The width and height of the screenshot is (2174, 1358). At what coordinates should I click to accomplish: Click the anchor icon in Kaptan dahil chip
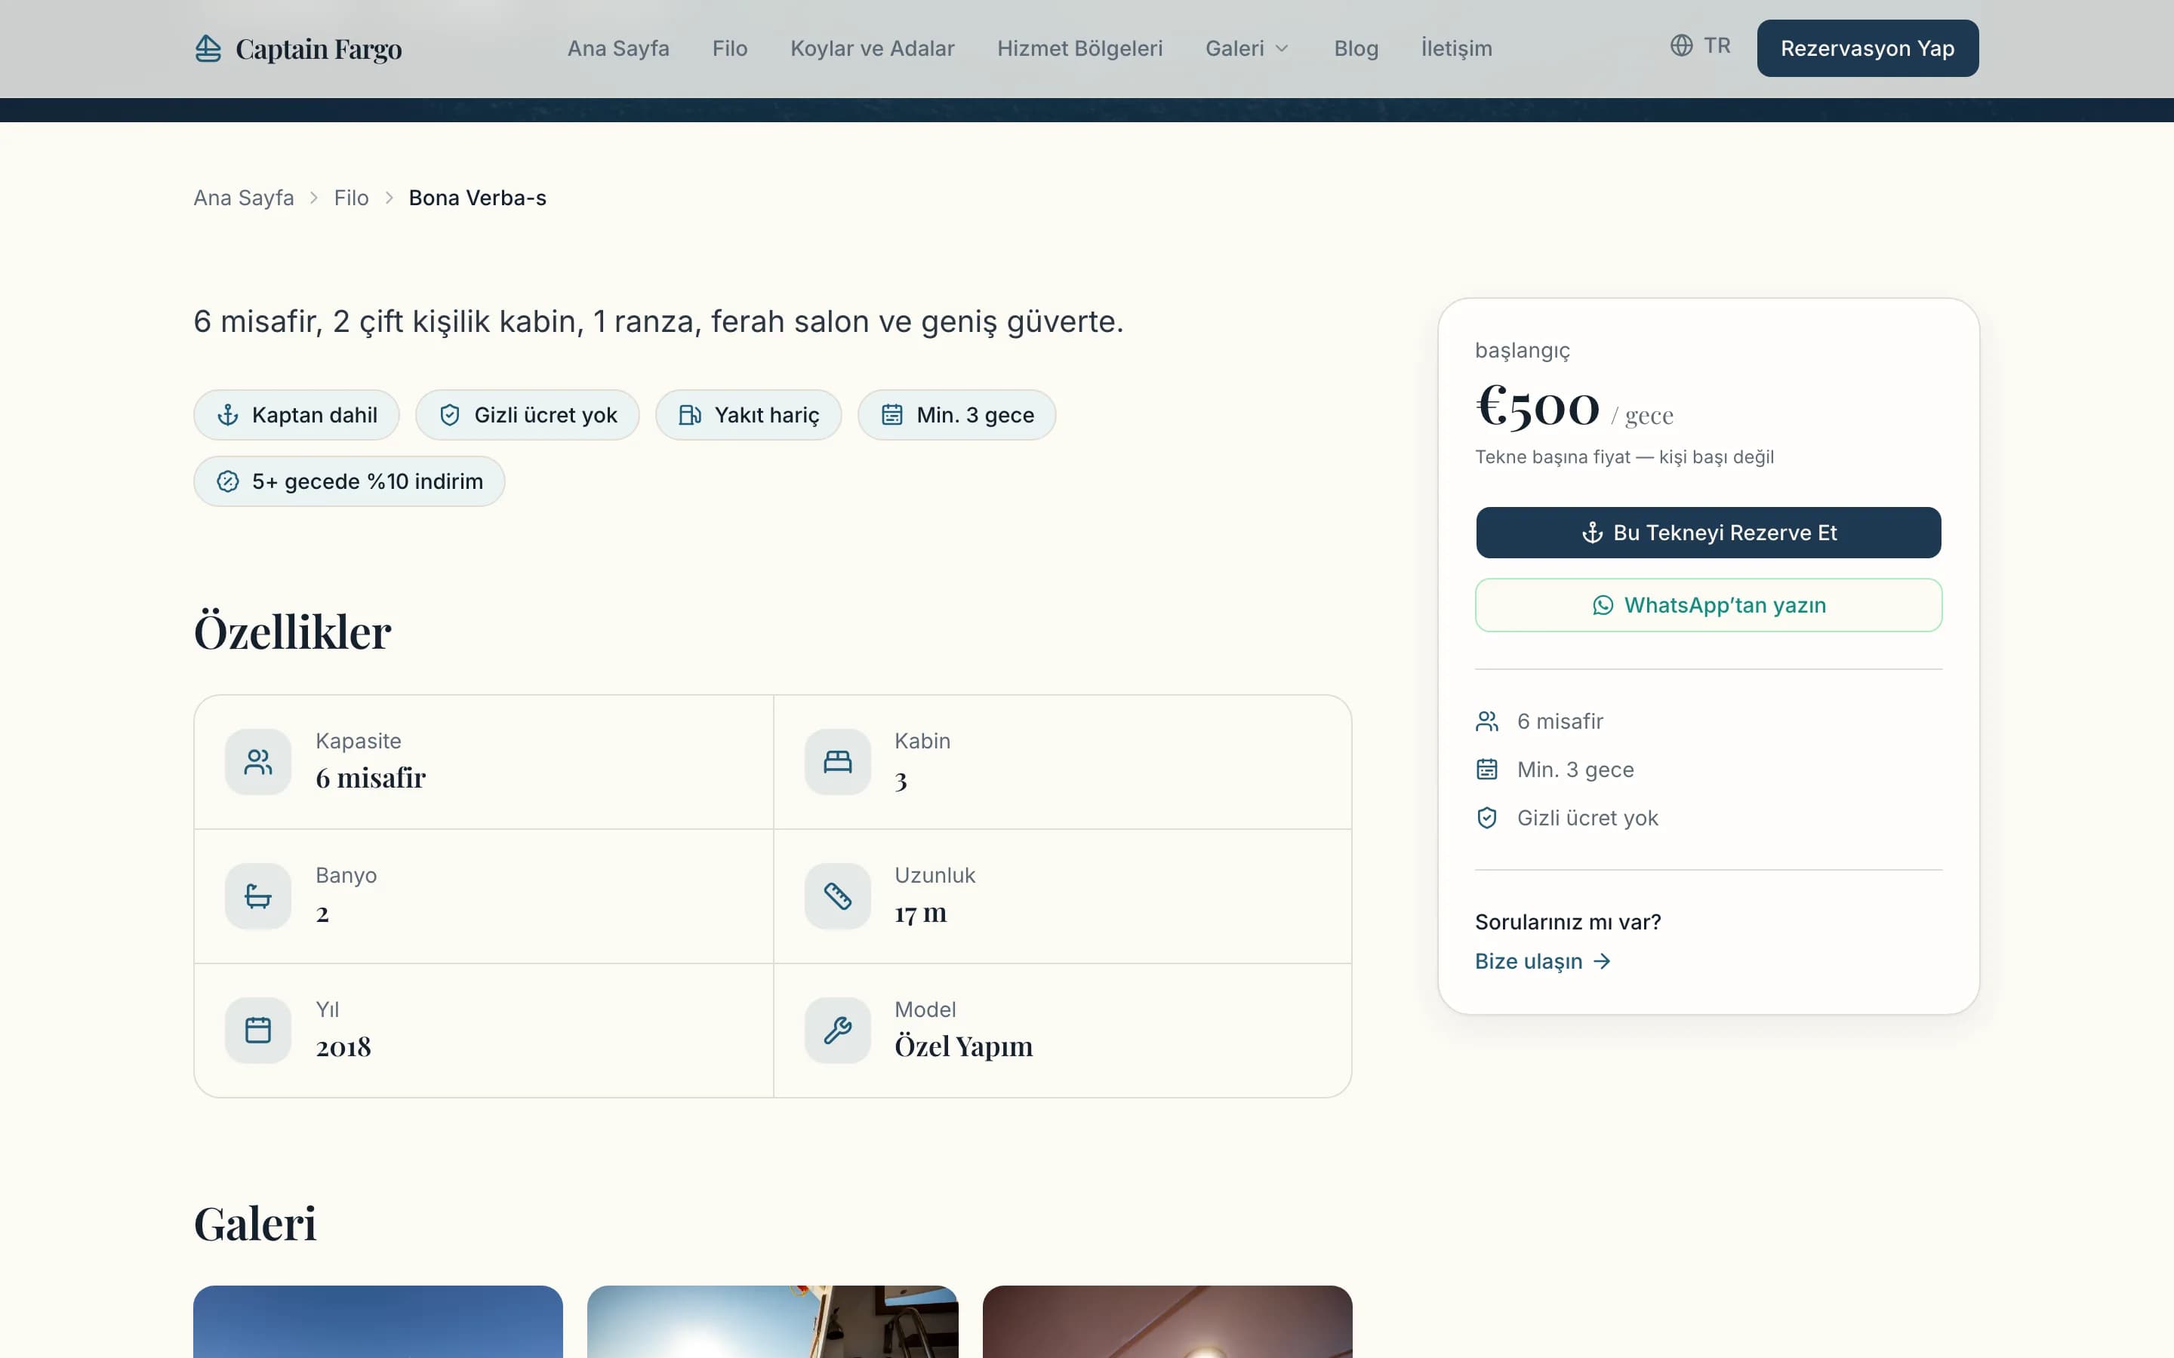[228, 415]
